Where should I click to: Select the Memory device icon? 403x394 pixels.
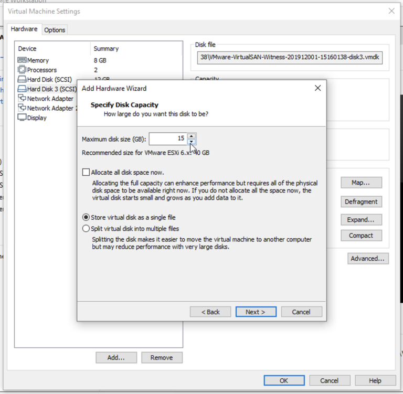pos(22,60)
